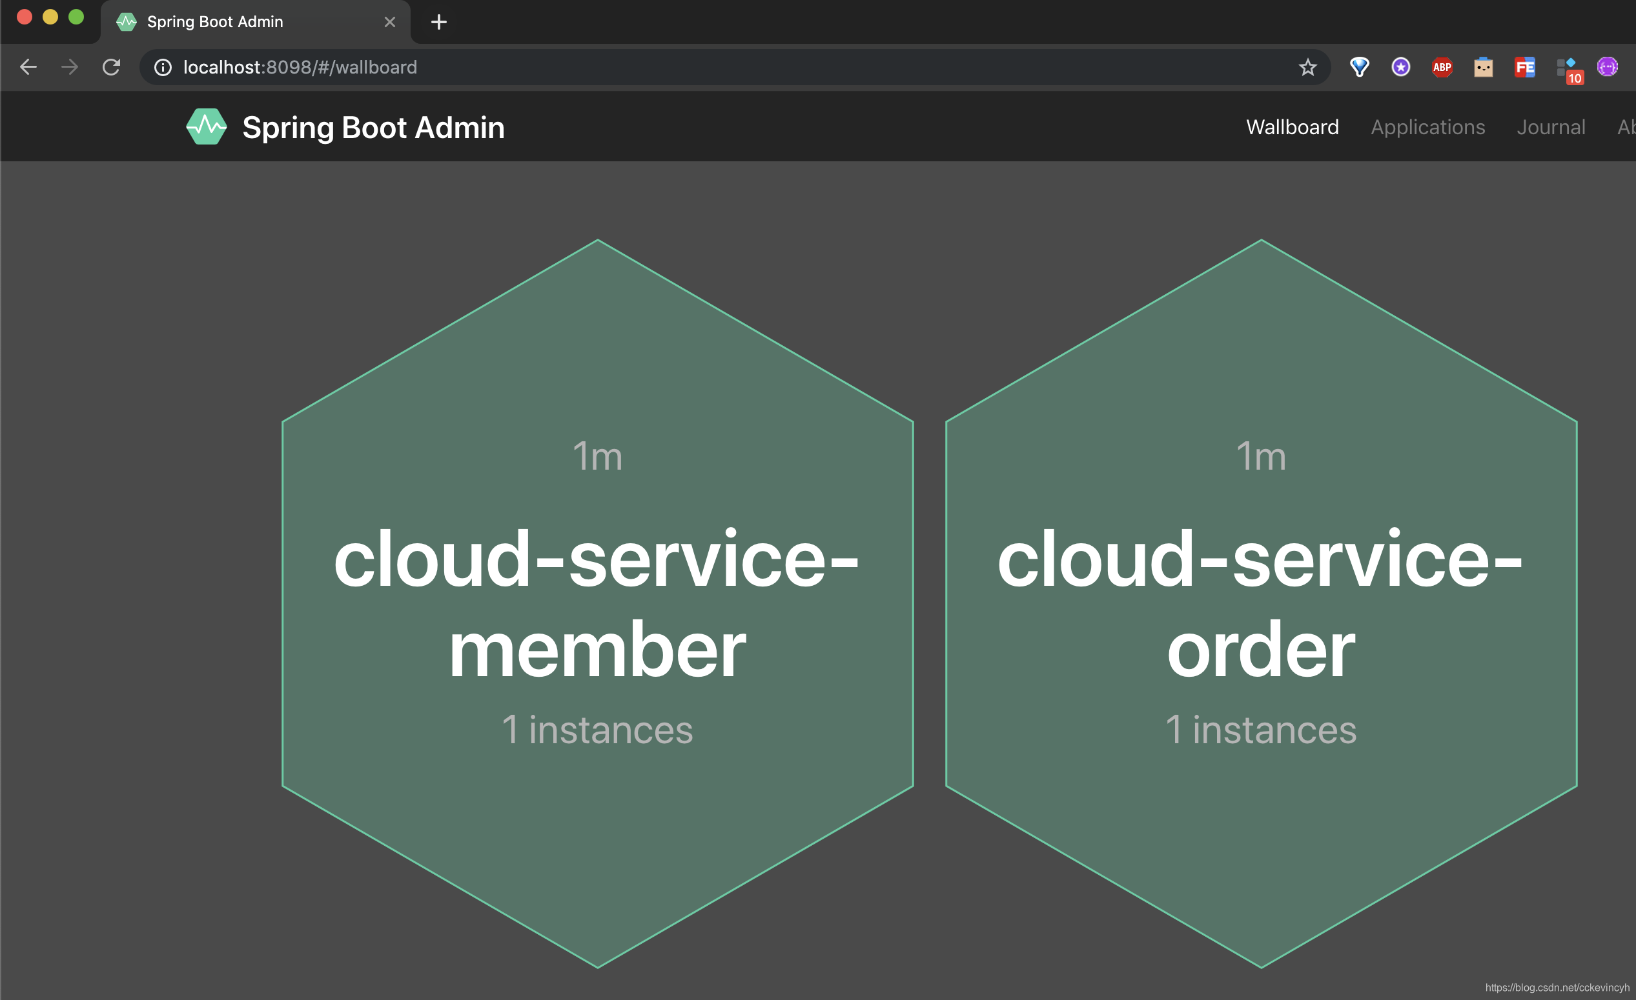Image resolution: width=1636 pixels, height=1000 pixels.
Task: Click the yellow minimize window button
Action: pyautogui.click(x=50, y=17)
